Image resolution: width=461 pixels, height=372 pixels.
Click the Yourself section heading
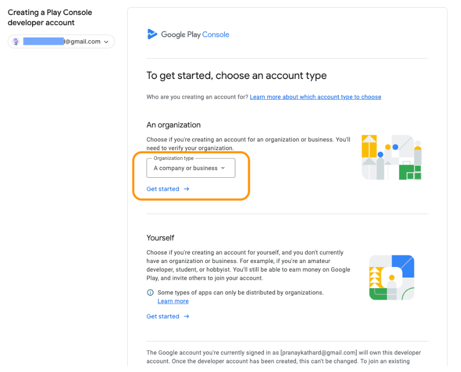(160, 238)
